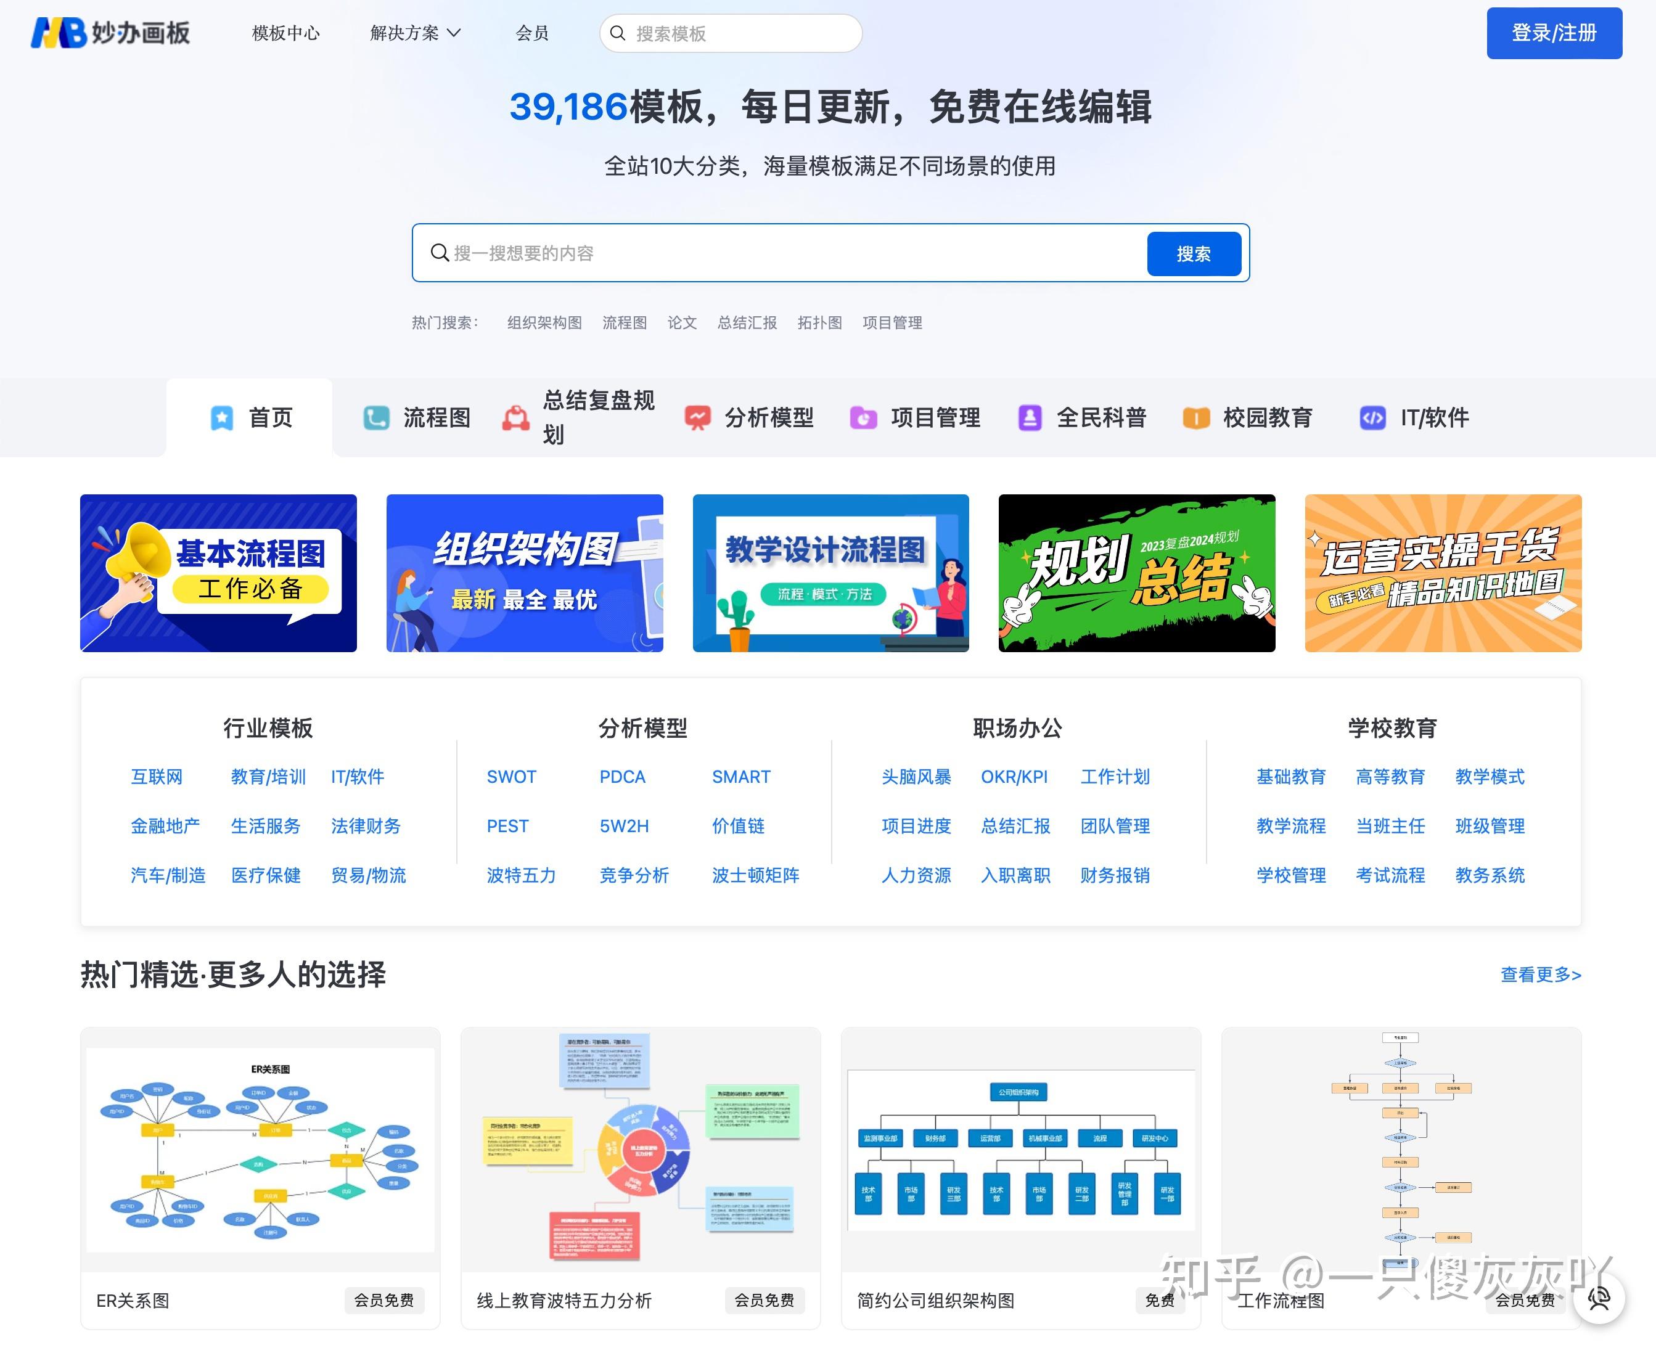Click the 教务系统 link

click(1490, 875)
